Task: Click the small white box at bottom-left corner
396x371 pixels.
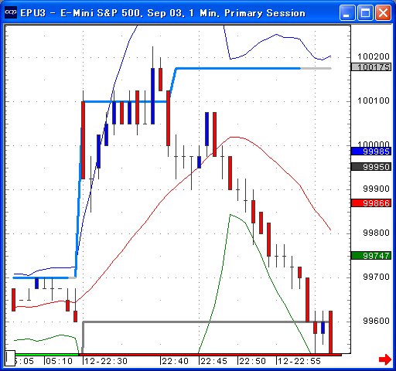Action: click(10, 358)
